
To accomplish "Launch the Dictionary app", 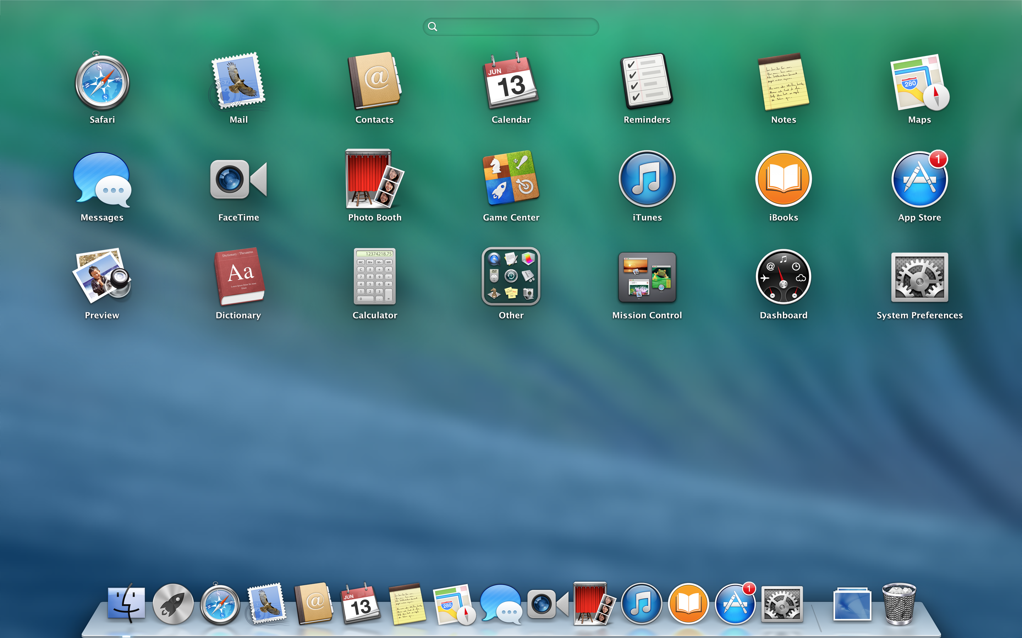I will [x=239, y=276].
